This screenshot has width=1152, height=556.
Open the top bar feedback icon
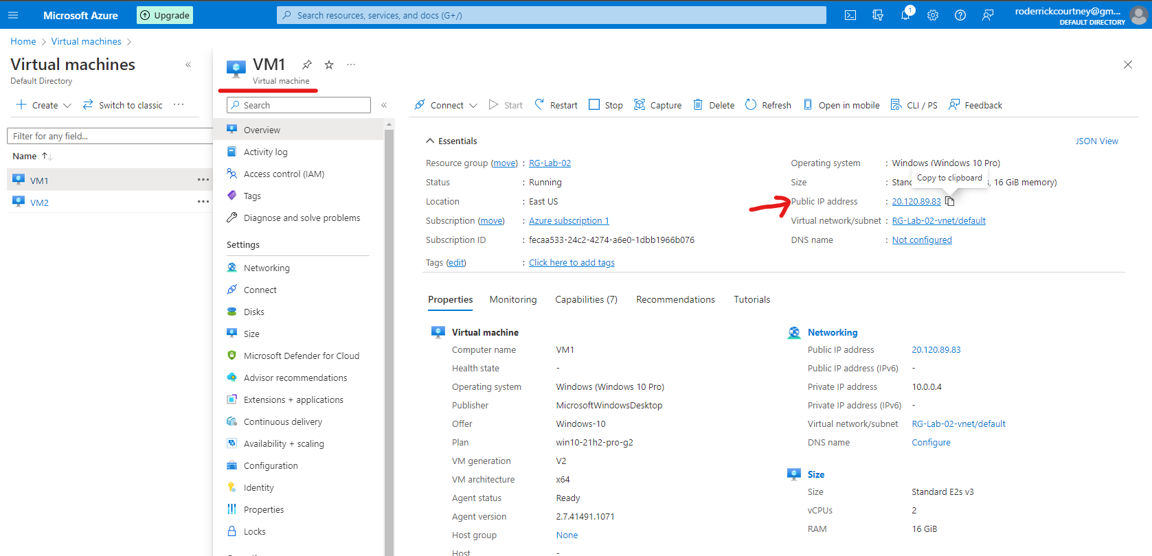coord(988,15)
